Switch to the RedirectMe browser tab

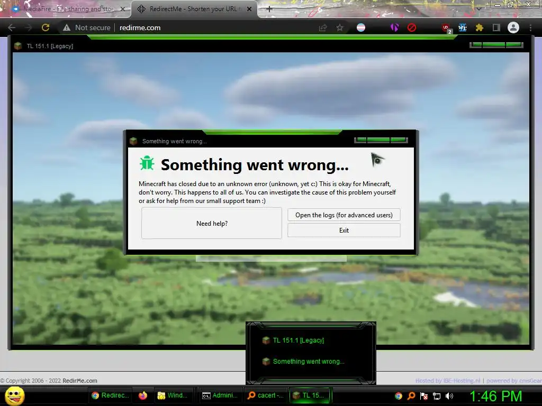(193, 9)
